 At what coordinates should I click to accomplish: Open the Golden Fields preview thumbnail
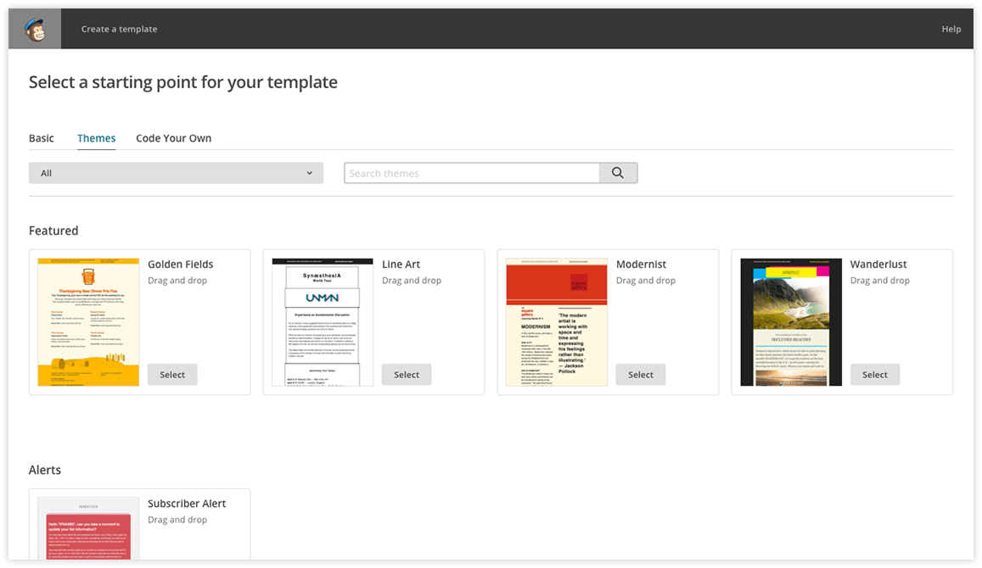click(x=88, y=322)
